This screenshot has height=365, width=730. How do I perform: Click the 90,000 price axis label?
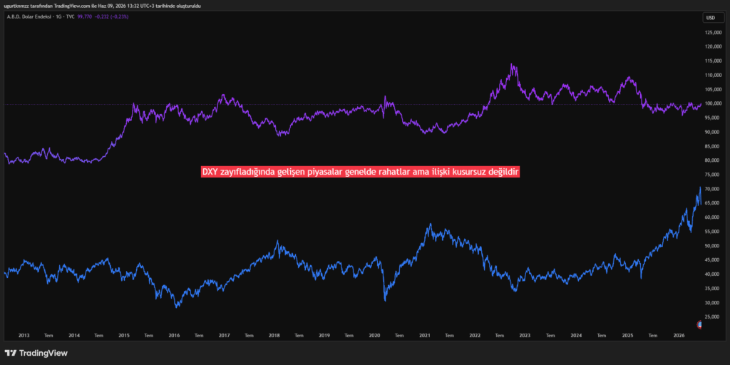714,132
